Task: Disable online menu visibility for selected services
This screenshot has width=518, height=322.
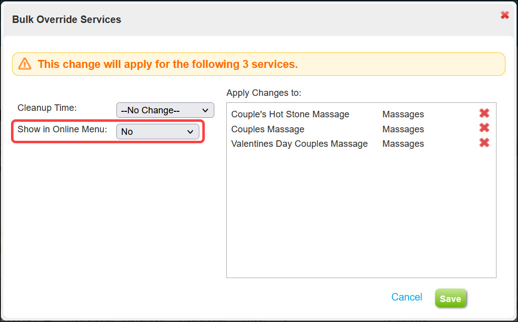Action: click(158, 131)
